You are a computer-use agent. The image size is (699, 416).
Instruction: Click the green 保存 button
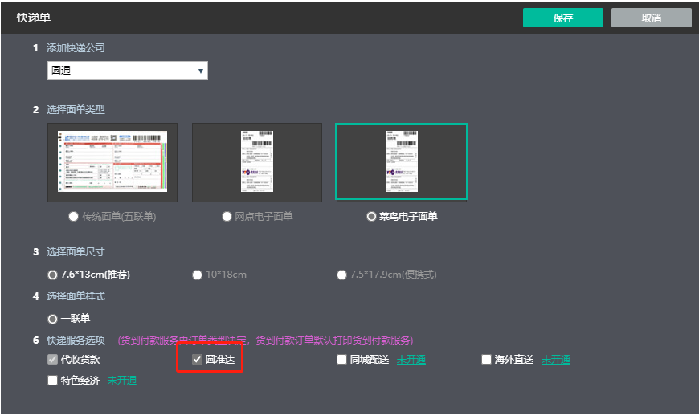click(x=562, y=18)
